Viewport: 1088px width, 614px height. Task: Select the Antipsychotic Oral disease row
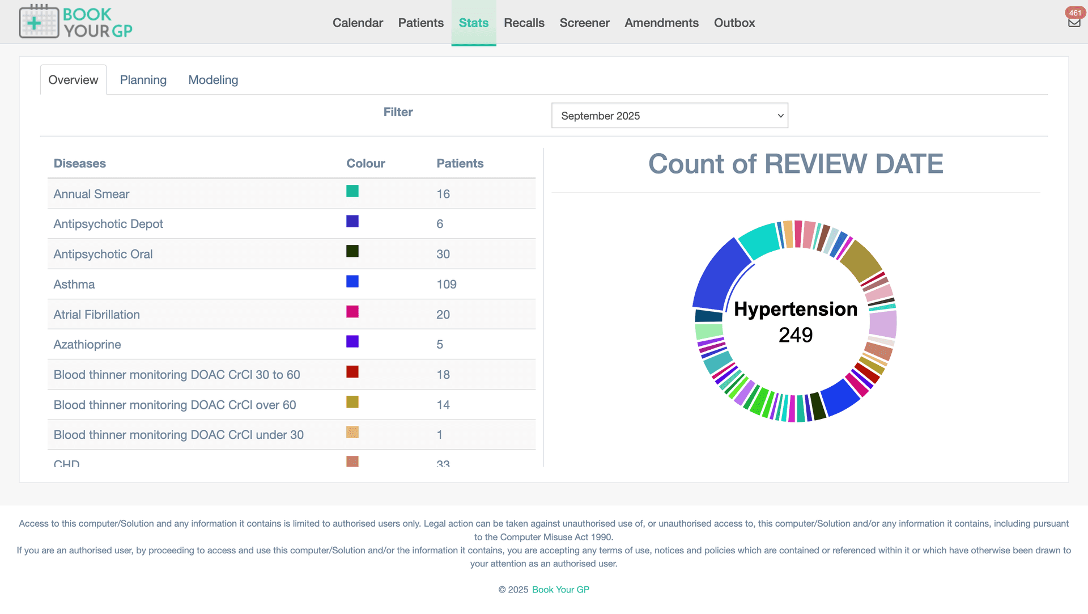(291, 254)
